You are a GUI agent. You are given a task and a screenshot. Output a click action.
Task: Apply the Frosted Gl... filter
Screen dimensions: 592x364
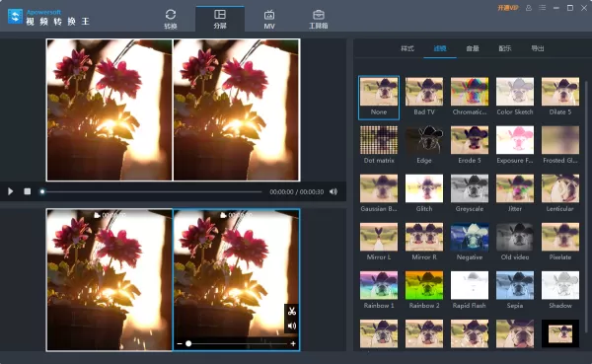click(x=560, y=145)
